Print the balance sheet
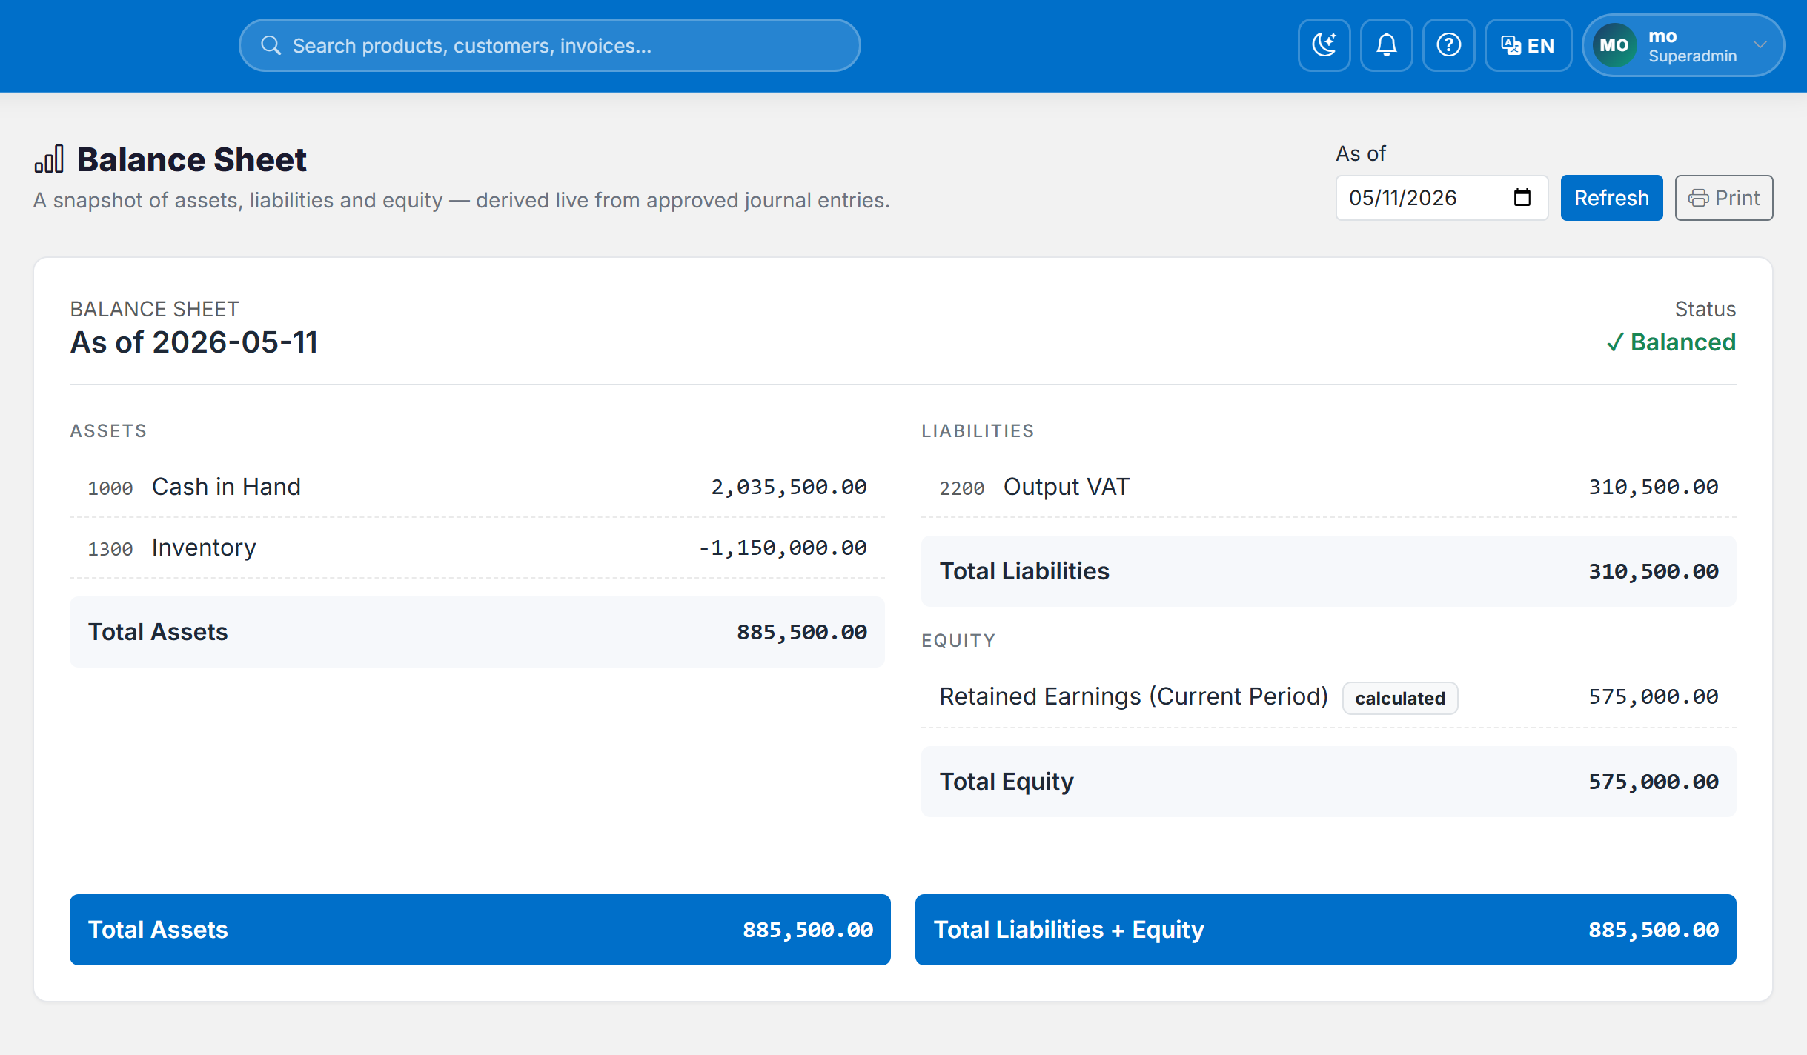 click(1724, 198)
